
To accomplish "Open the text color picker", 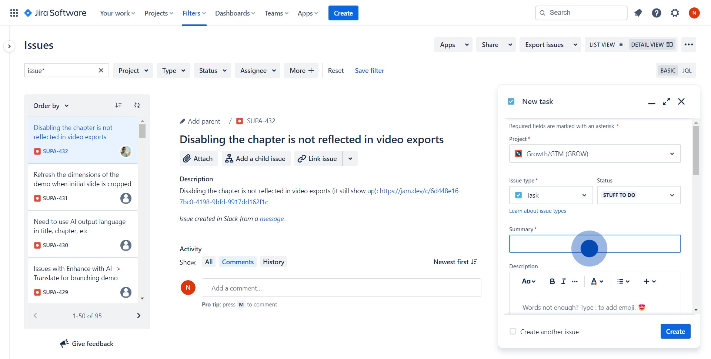I will tap(597, 281).
